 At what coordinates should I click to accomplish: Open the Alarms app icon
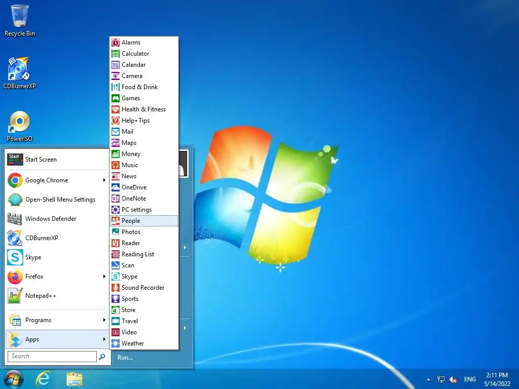tap(115, 43)
